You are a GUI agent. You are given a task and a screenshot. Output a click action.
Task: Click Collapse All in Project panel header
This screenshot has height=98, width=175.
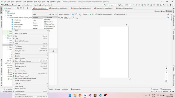tap(24, 8)
